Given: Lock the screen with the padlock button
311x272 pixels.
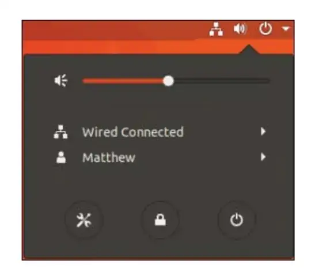Looking at the screenshot, I should pos(160,220).
